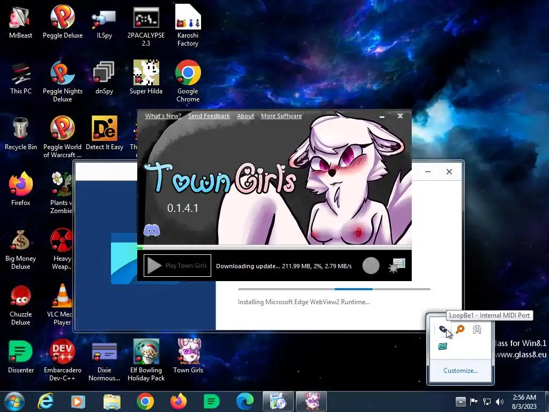Click the Discord icon in the launcher
The height and width of the screenshot is (412, 549).
tap(152, 231)
